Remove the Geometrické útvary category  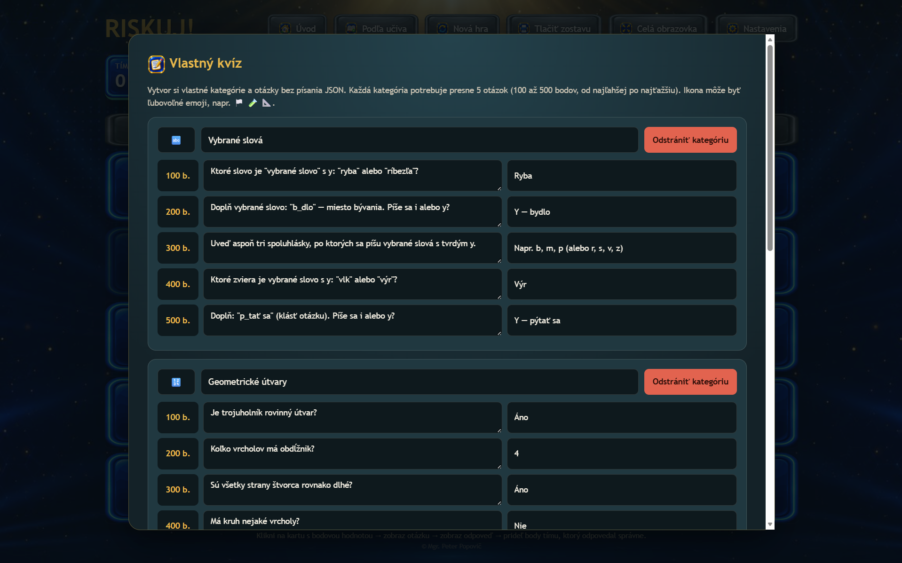click(690, 382)
